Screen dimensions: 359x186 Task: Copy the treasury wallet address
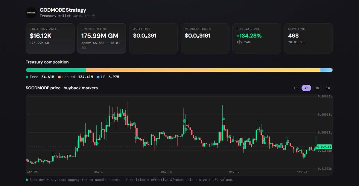coord(94,16)
